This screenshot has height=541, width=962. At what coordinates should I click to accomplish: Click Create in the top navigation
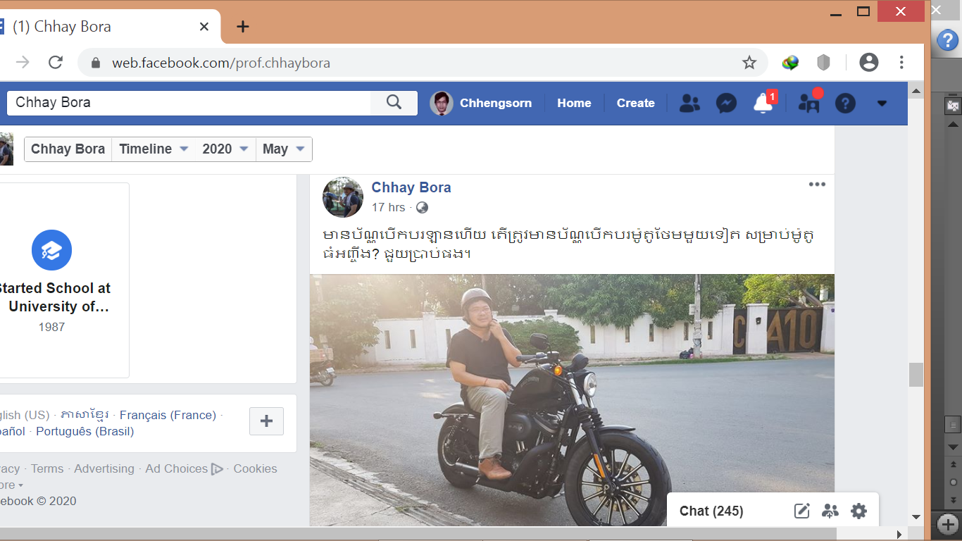(635, 103)
